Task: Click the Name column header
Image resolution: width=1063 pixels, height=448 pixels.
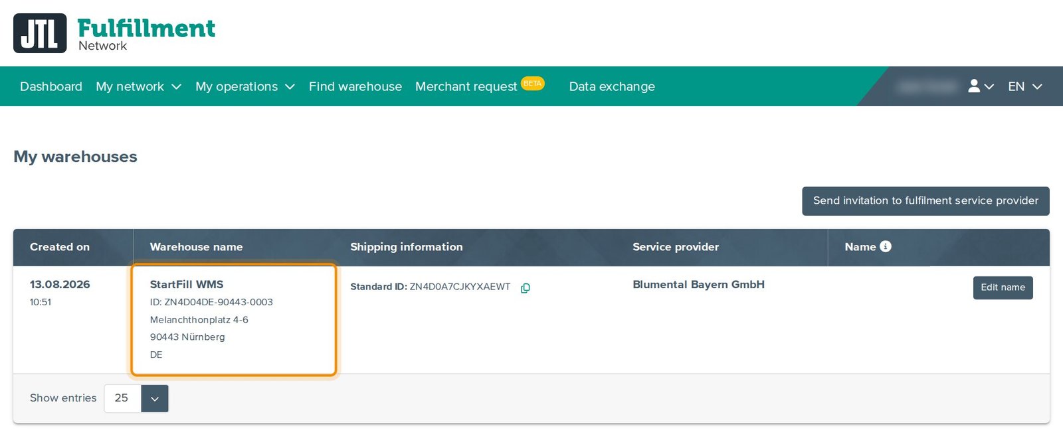Action: 860,247
